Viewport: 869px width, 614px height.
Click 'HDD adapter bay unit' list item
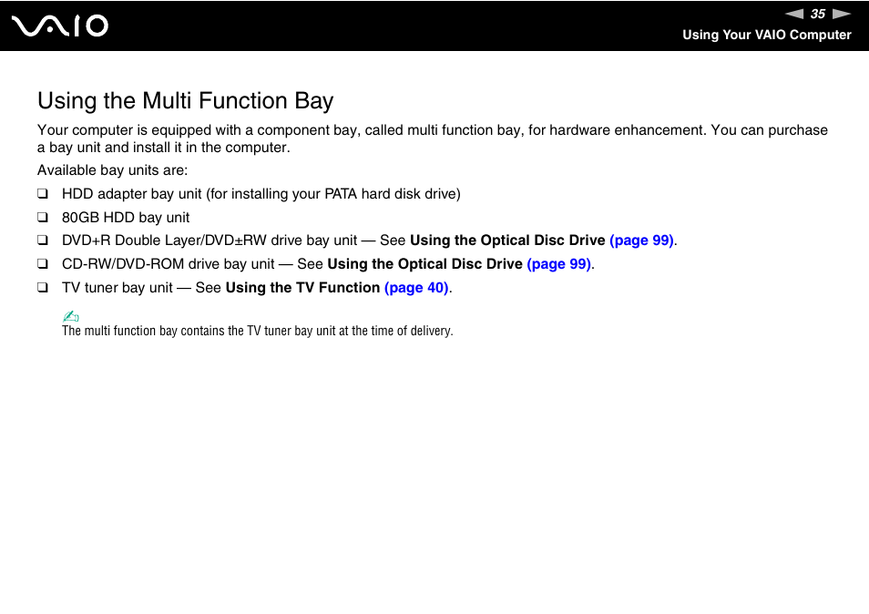pos(261,194)
